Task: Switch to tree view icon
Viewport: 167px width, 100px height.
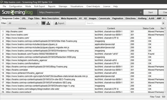Action: pos(48,23)
